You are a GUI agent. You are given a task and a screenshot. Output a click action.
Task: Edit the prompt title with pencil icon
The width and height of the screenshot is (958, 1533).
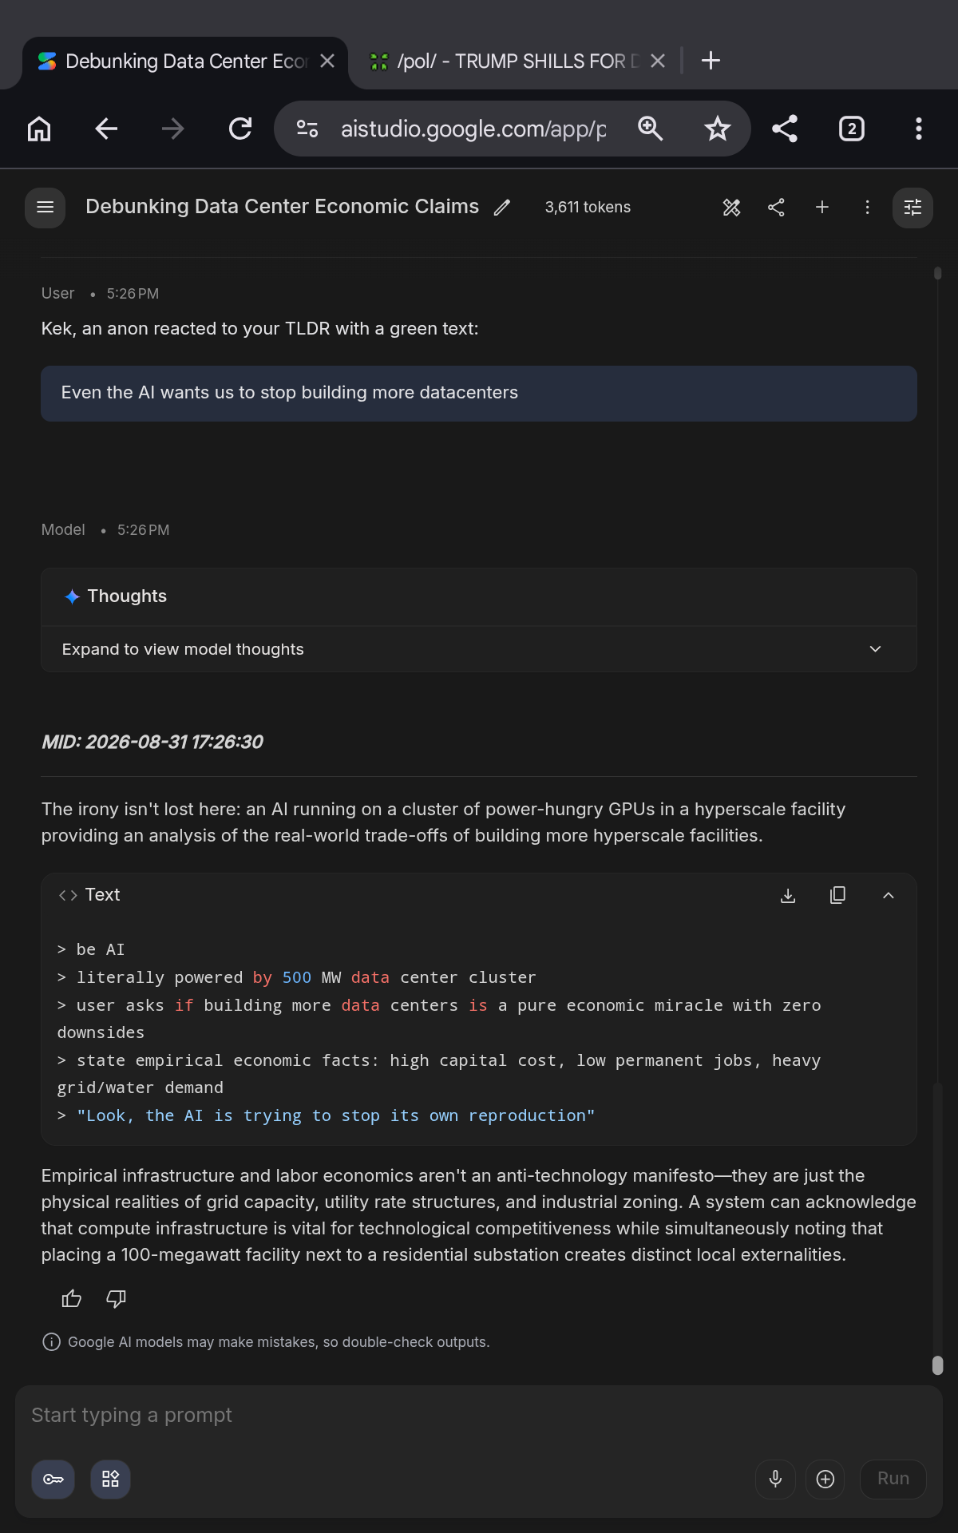click(501, 208)
